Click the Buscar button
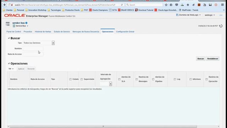The height and width of the screenshot is (128, 227). point(200,59)
